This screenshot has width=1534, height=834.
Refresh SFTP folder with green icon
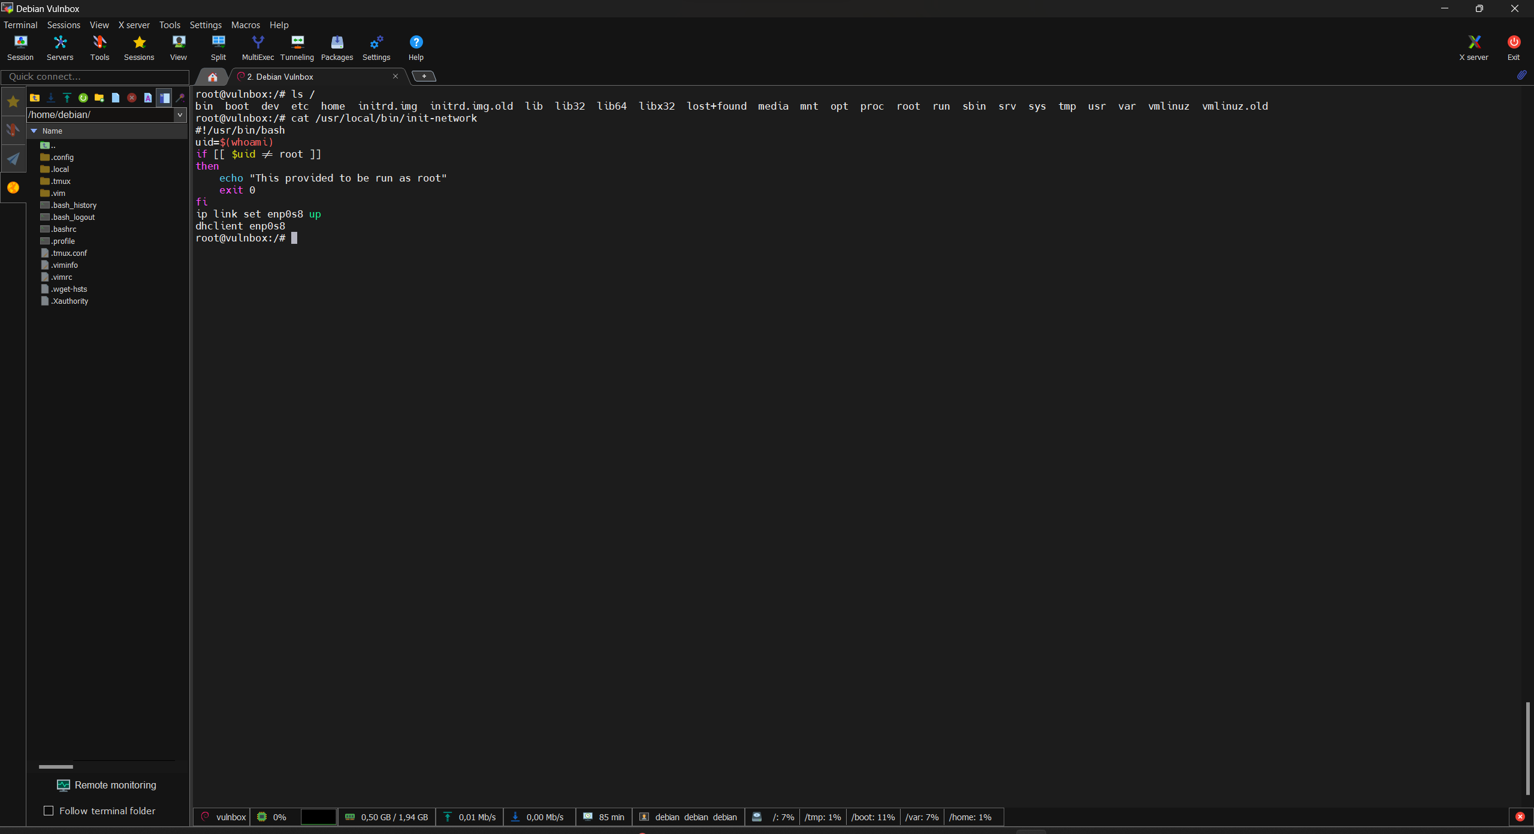pos(83,98)
